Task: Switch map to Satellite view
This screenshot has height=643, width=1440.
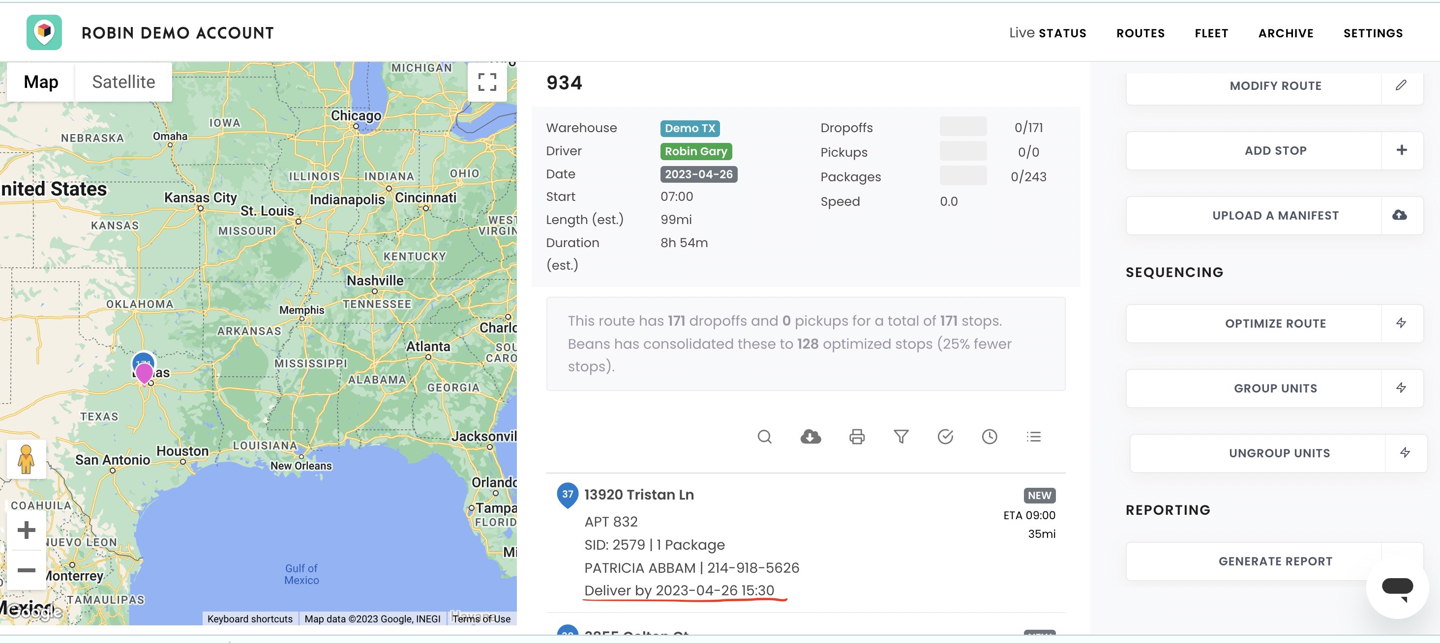Action: pos(123,82)
